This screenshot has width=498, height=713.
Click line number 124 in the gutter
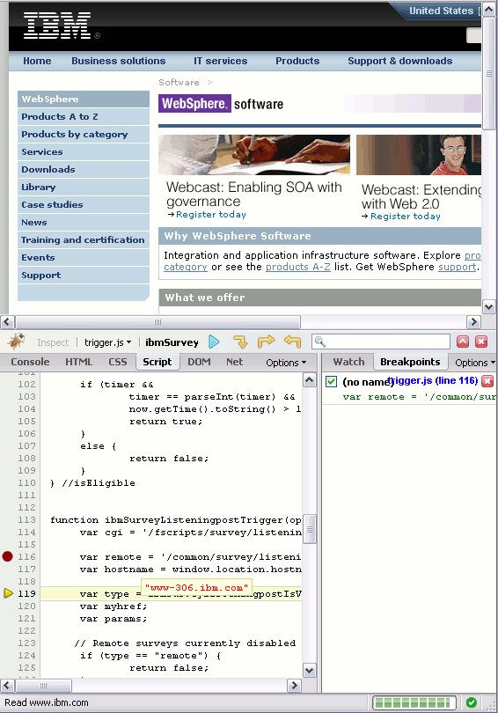click(26, 655)
